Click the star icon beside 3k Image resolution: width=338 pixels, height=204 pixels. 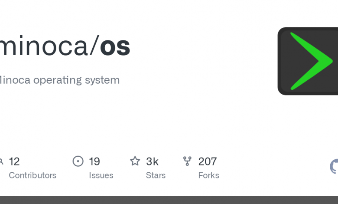click(x=135, y=161)
